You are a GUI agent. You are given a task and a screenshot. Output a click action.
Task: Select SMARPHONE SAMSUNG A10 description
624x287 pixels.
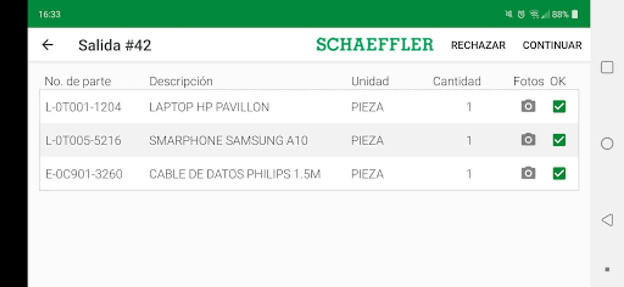pos(228,141)
